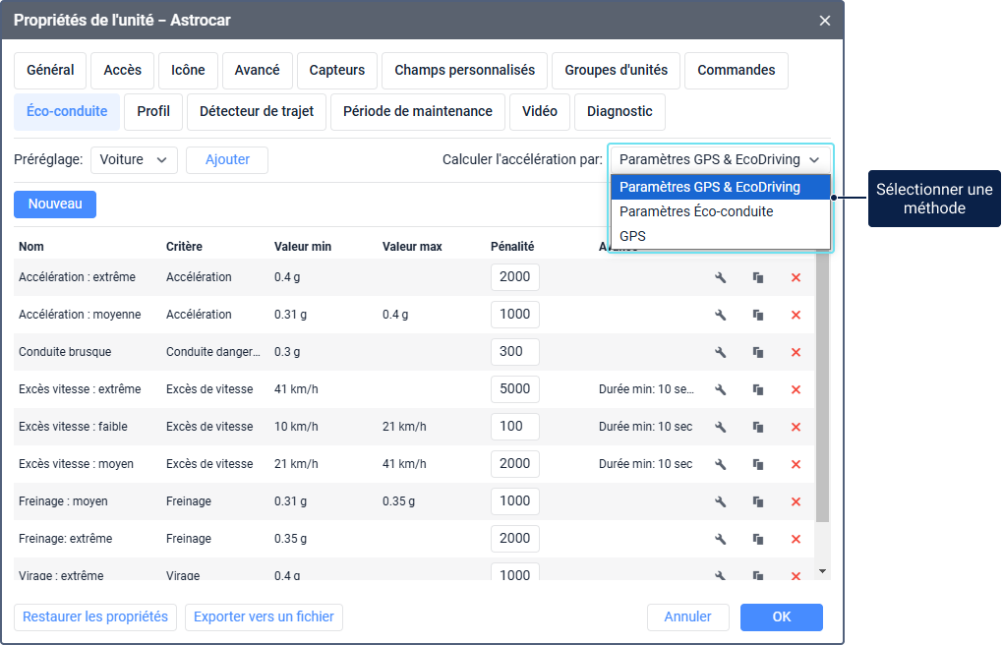Open the Préréglage Voiture dropdown
Screen dimensions: 1003x645
pos(134,160)
